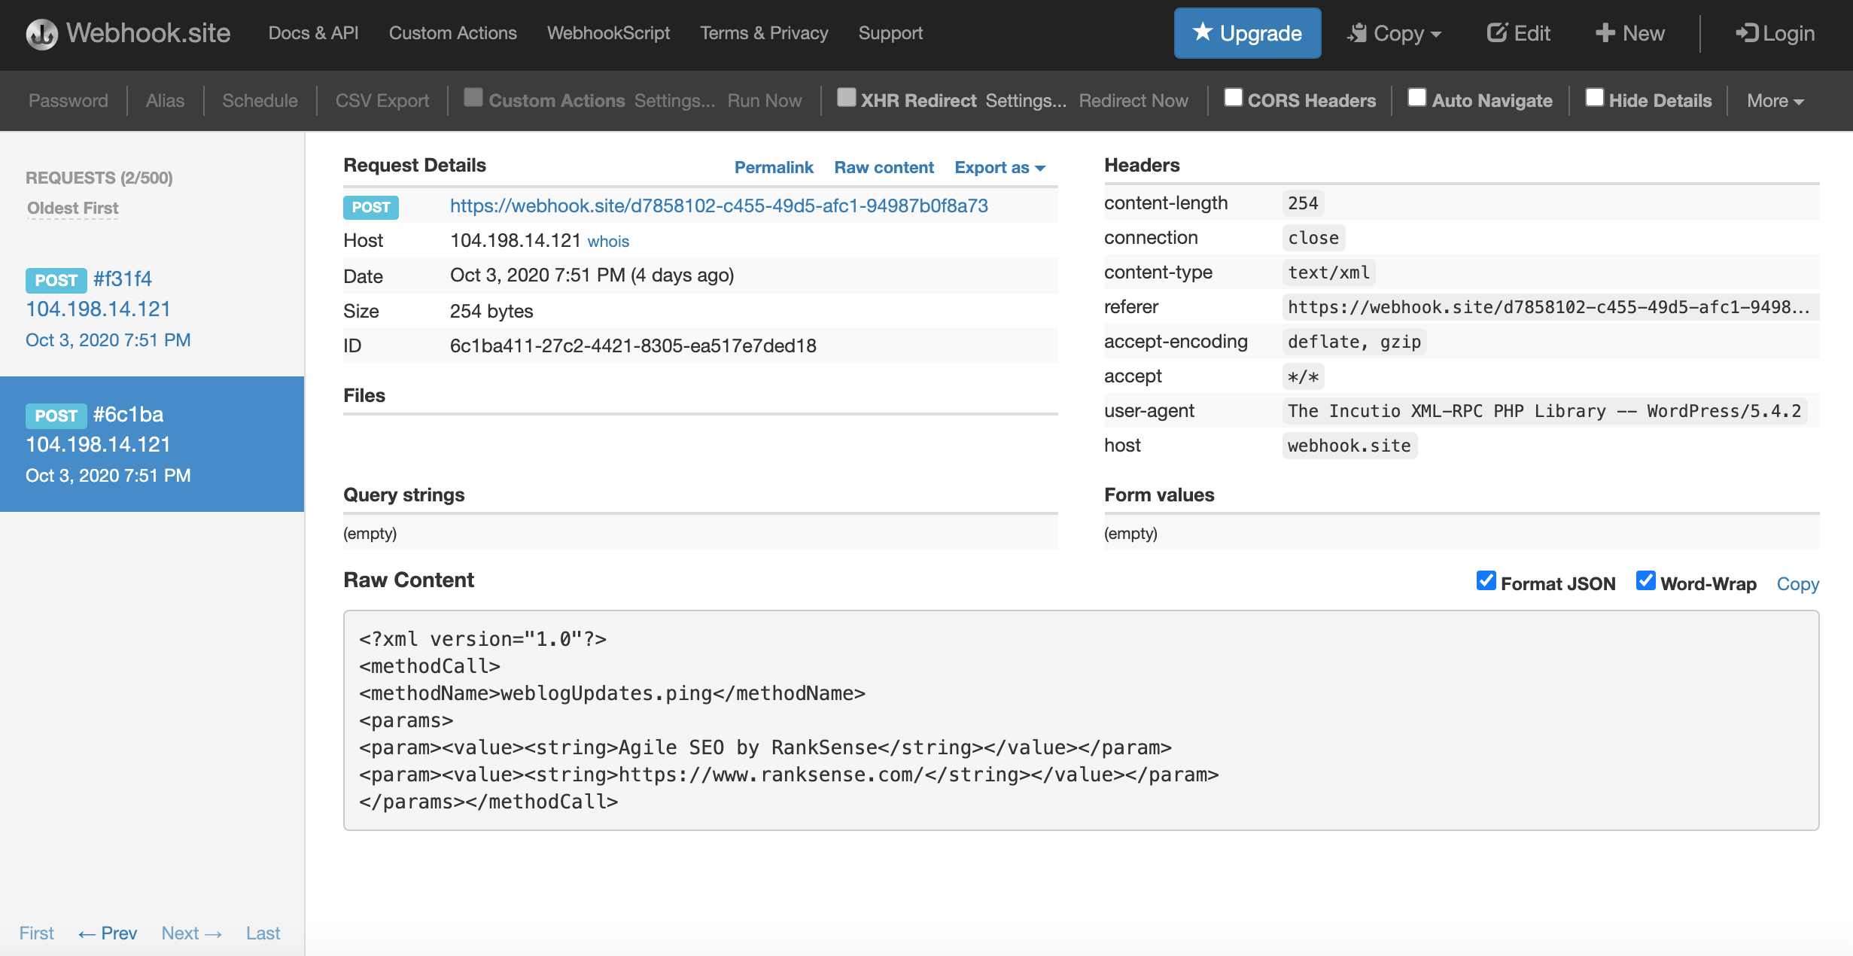The width and height of the screenshot is (1853, 956).
Task: Expand the More dropdown
Action: point(1775,100)
